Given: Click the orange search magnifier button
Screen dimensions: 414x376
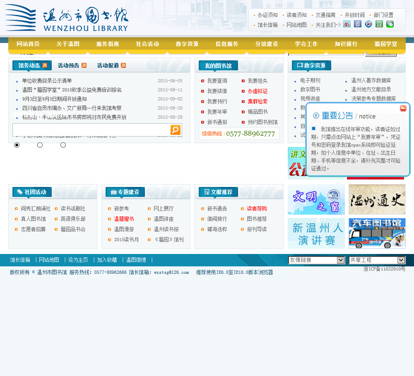Looking at the screenshot, I should (175, 130).
